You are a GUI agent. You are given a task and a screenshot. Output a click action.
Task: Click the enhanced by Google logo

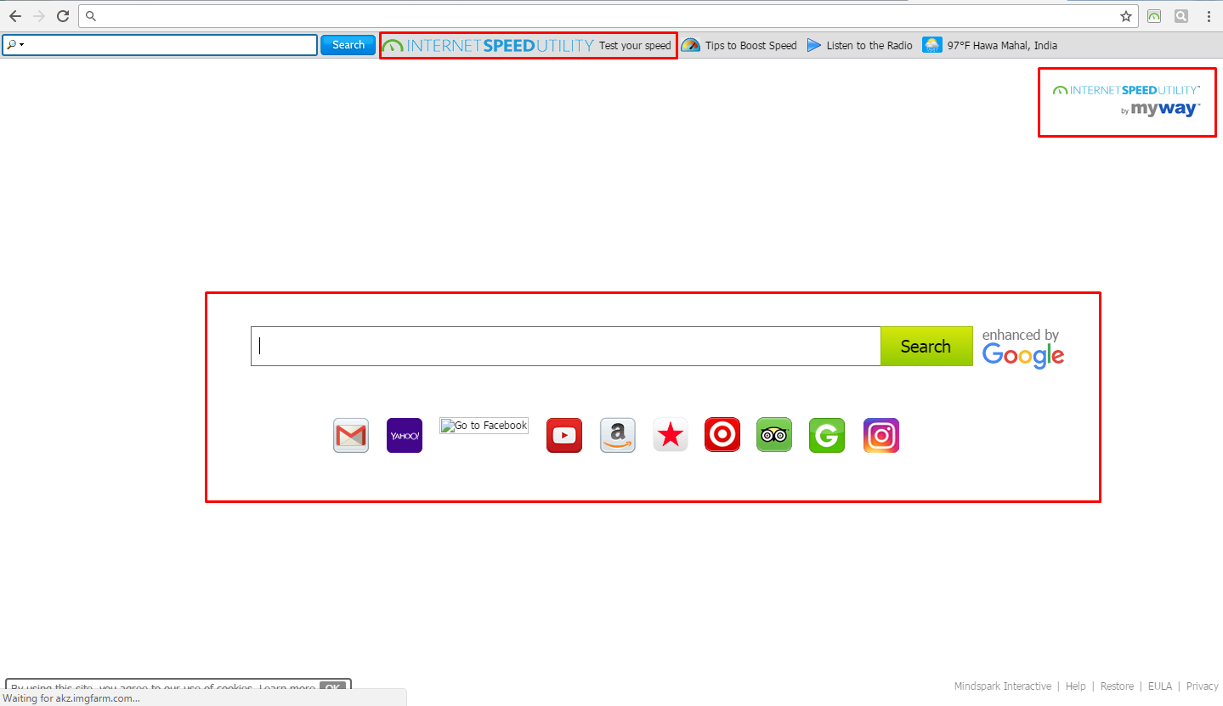[1022, 347]
